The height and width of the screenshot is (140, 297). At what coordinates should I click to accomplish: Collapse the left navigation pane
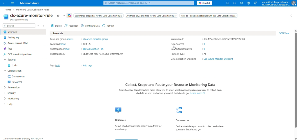(44, 26)
